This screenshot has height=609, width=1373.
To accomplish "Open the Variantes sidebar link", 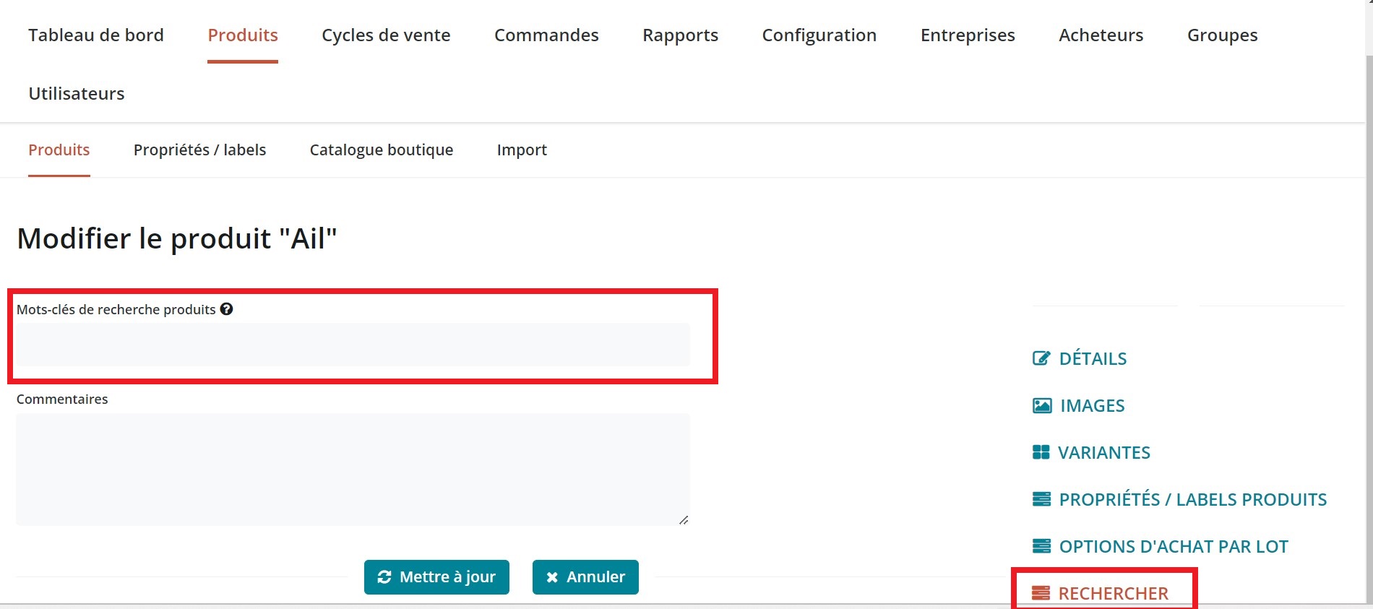I will 1103,452.
